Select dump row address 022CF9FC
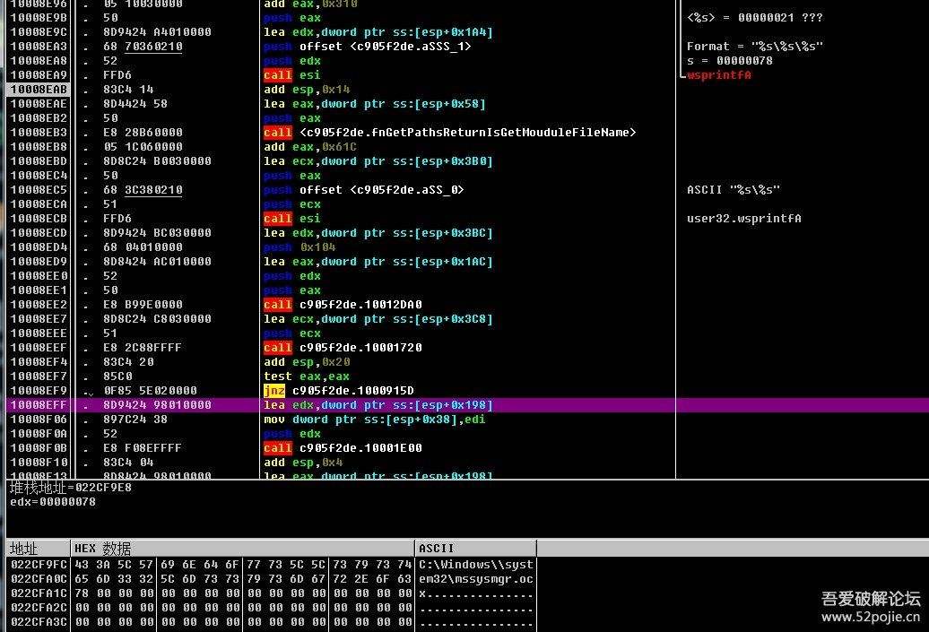The height and width of the screenshot is (632, 929). tap(39, 565)
